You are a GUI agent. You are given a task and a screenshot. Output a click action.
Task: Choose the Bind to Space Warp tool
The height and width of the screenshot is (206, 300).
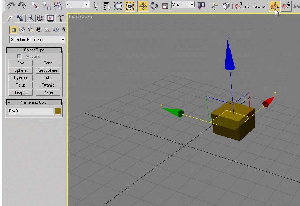[x=58, y=6]
